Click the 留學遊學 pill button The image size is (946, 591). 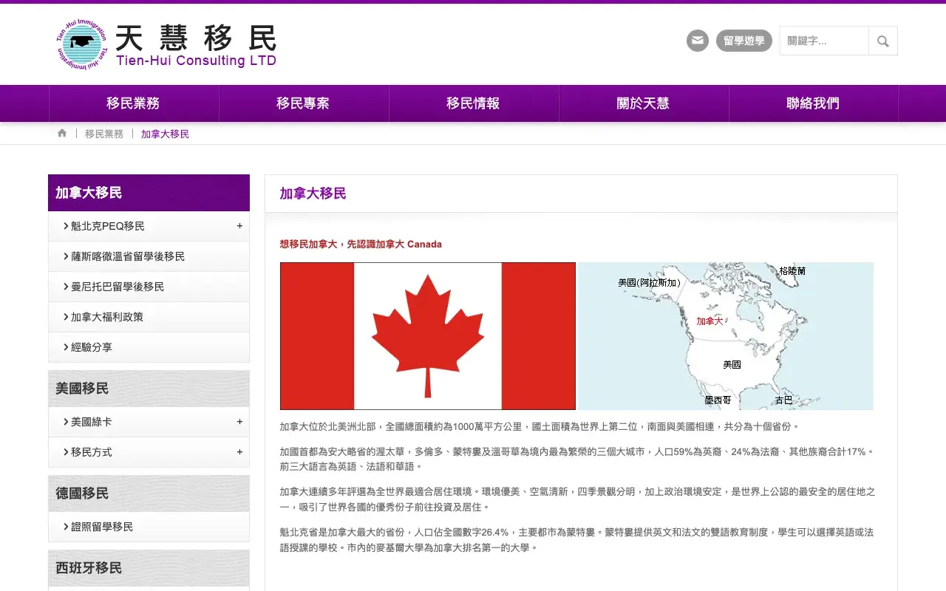click(x=744, y=41)
